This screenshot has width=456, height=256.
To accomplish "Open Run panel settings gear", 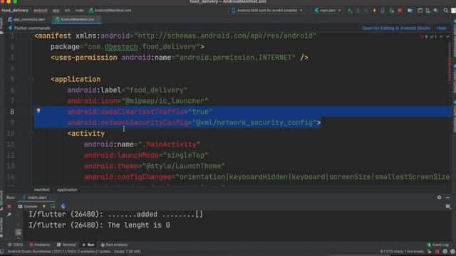I will point(439,198).
